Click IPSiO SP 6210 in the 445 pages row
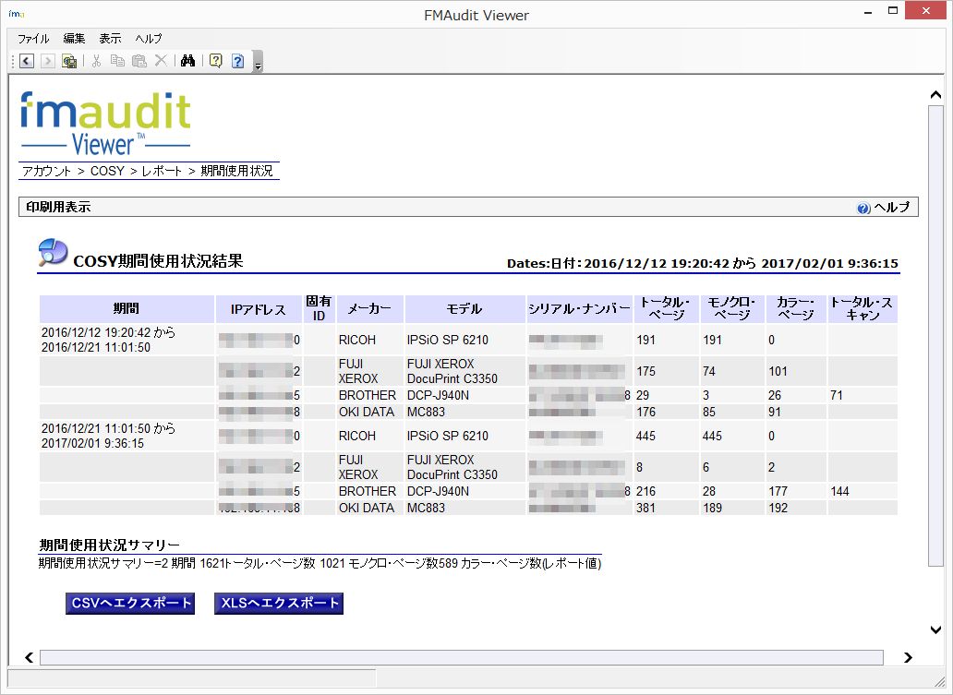Image resolution: width=953 pixels, height=695 pixels. (x=447, y=437)
